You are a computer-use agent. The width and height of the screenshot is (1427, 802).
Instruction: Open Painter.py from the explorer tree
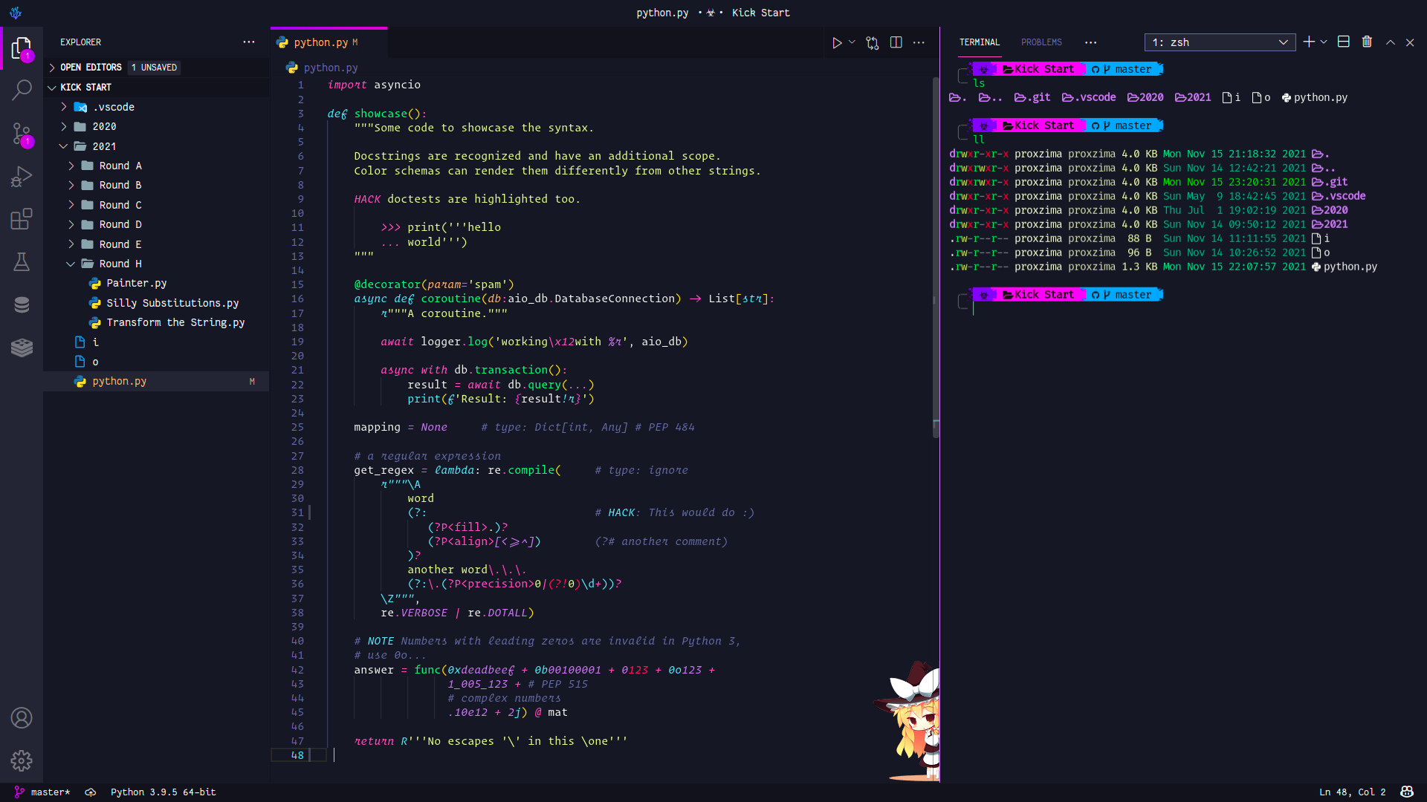[136, 283]
